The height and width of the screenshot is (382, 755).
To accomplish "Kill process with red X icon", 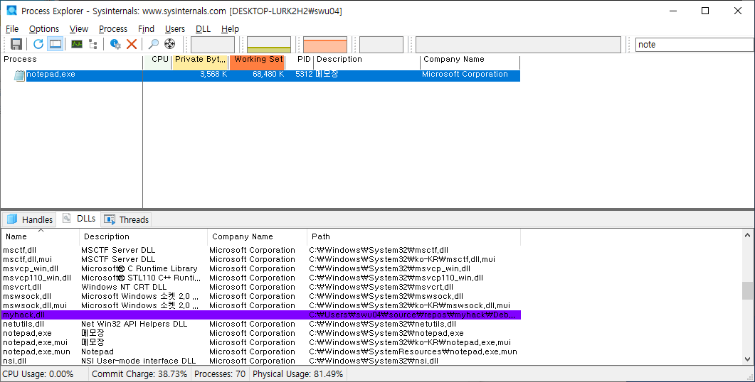I will 132,44.
